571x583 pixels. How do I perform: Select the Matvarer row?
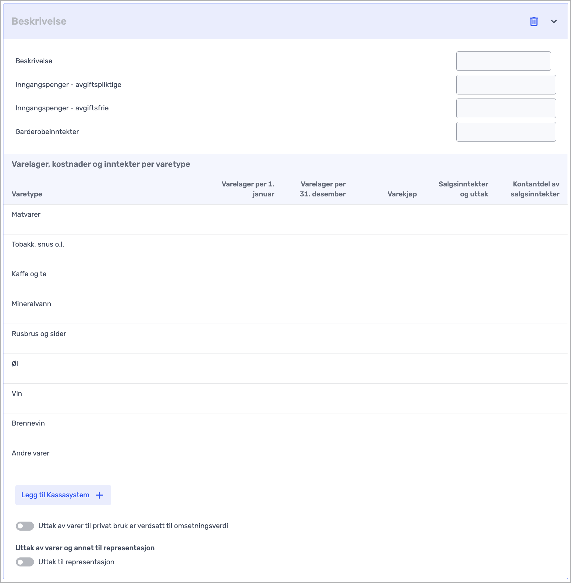coord(285,219)
